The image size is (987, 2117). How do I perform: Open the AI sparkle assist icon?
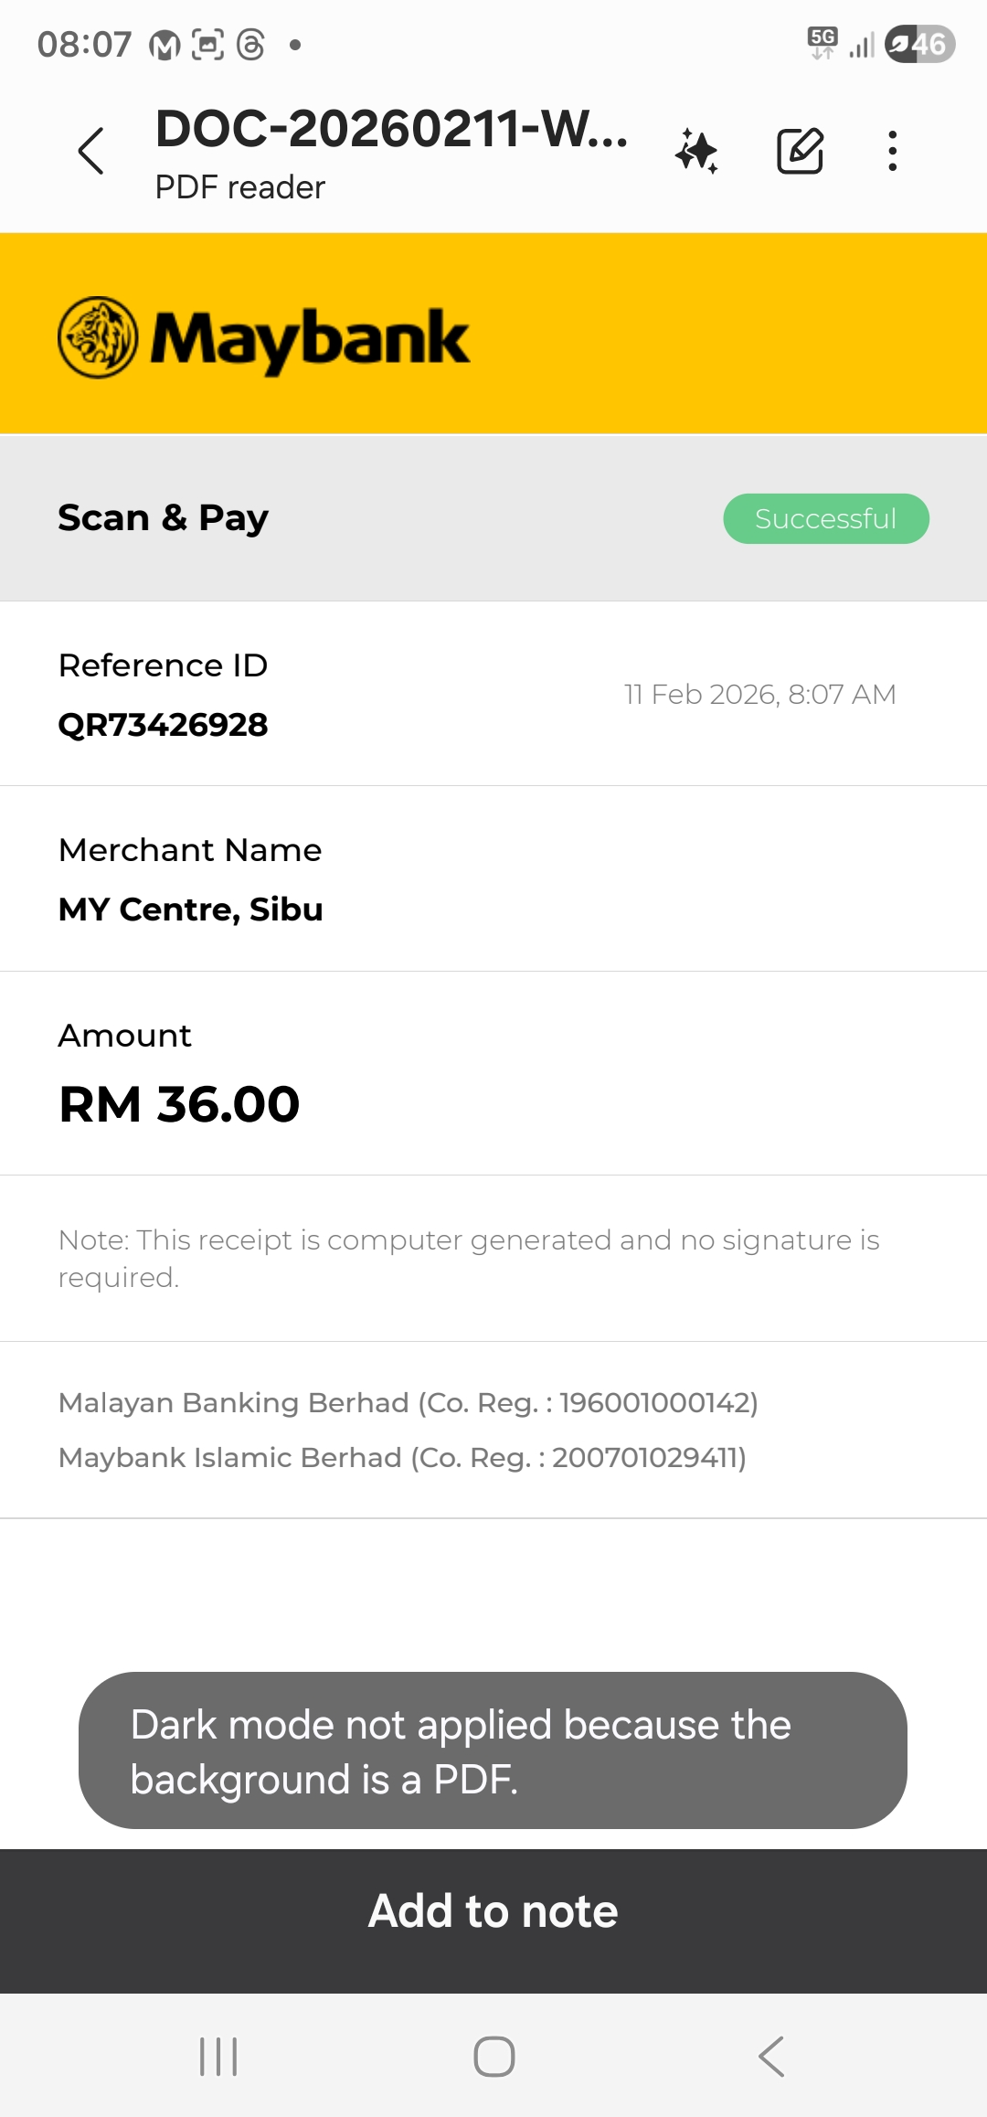click(x=697, y=151)
